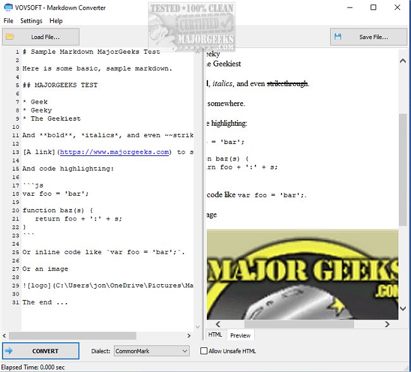Click the VOVSOFT app icon in title bar
This screenshot has height=372, width=411.
tap(8, 8)
